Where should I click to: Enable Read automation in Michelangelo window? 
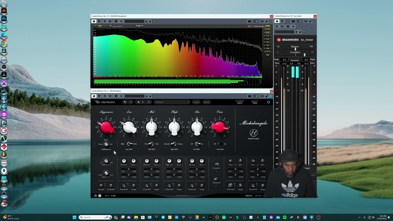[105, 96]
